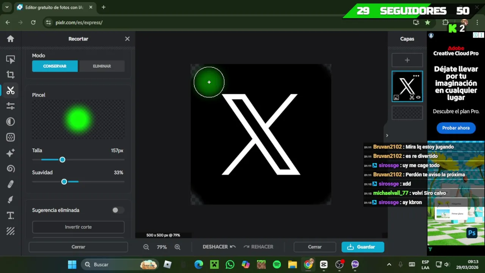485x273 pixels.
Task: Click the pixlr.com address bar
Action: click(x=227, y=22)
